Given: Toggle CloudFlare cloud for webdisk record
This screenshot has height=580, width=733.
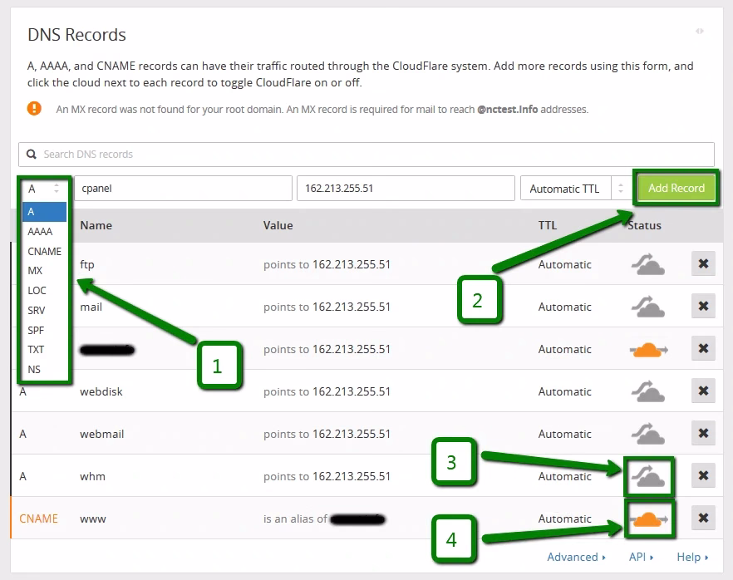Looking at the screenshot, I should (648, 391).
